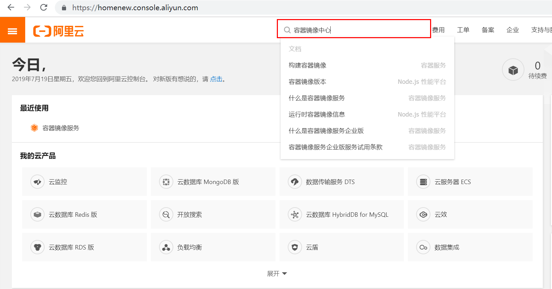Image resolution: width=552 pixels, height=289 pixels.
Task: Select suggestion 构建容器镜像
Action: point(367,65)
